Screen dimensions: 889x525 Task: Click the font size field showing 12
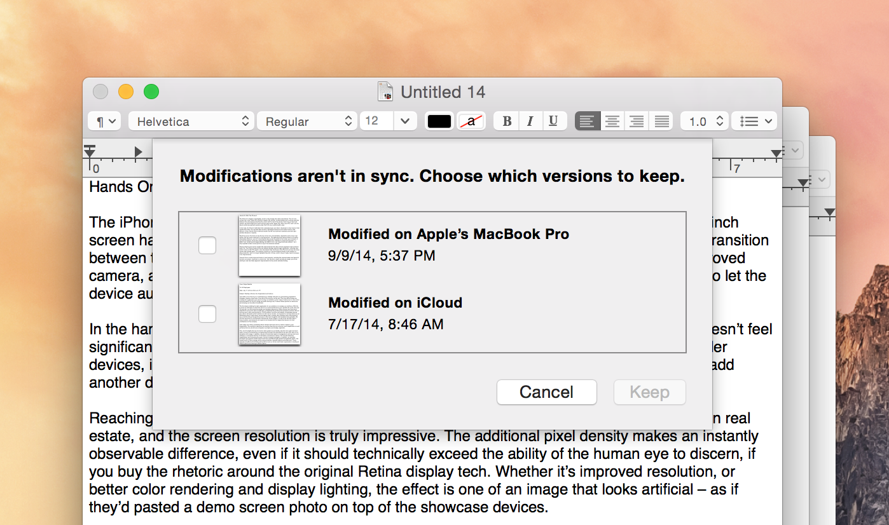point(377,121)
